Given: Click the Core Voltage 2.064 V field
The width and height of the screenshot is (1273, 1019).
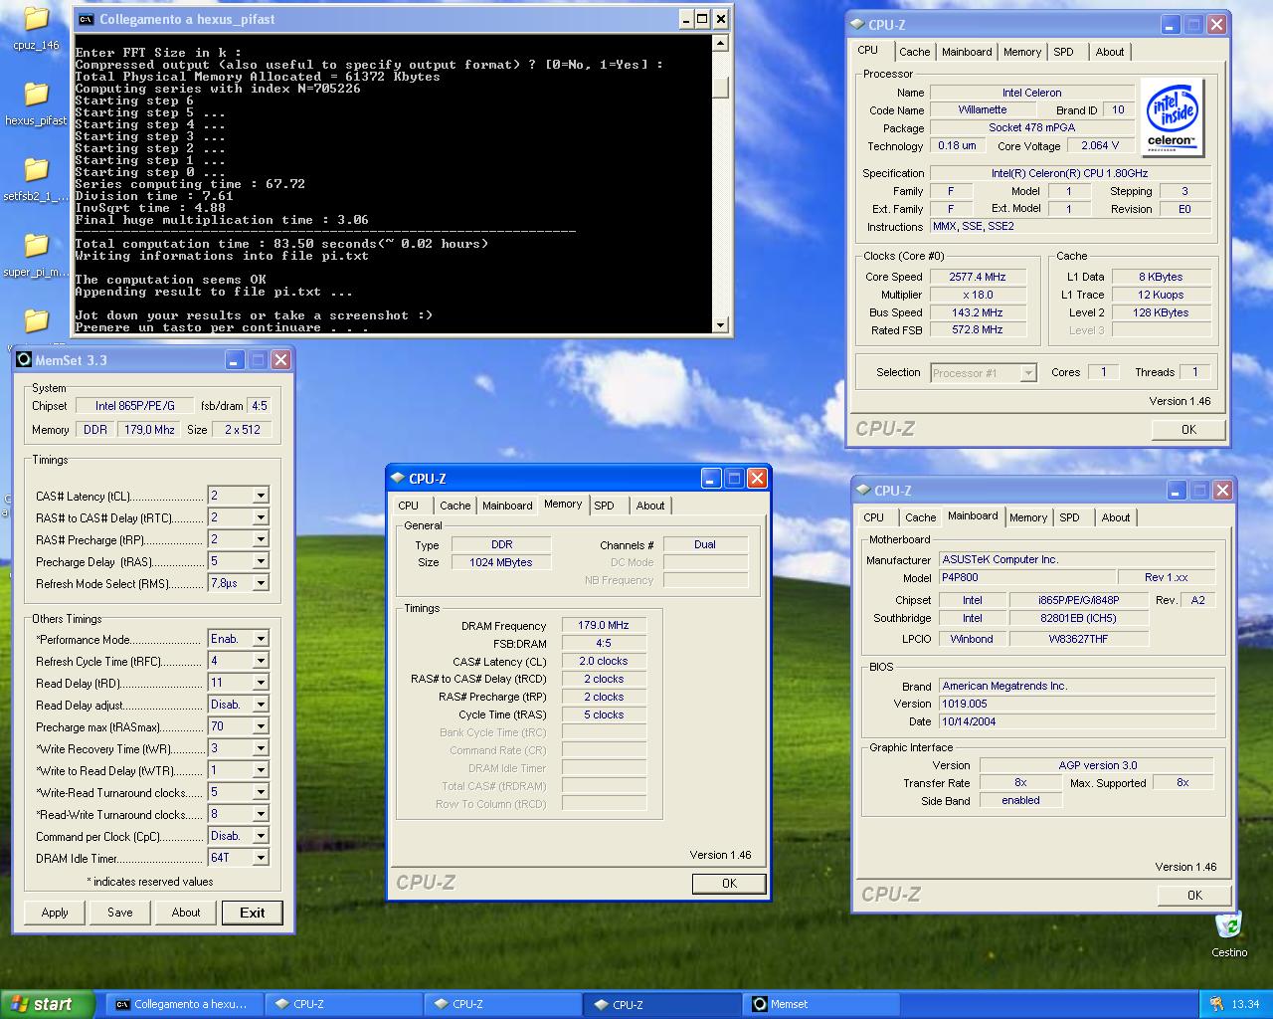Looking at the screenshot, I should point(1100,145).
